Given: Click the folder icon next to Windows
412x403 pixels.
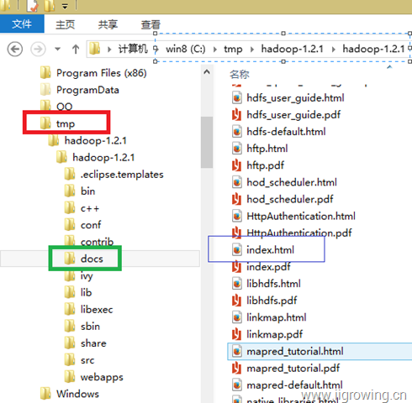Looking at the screenshot, I should click(45, 394).
